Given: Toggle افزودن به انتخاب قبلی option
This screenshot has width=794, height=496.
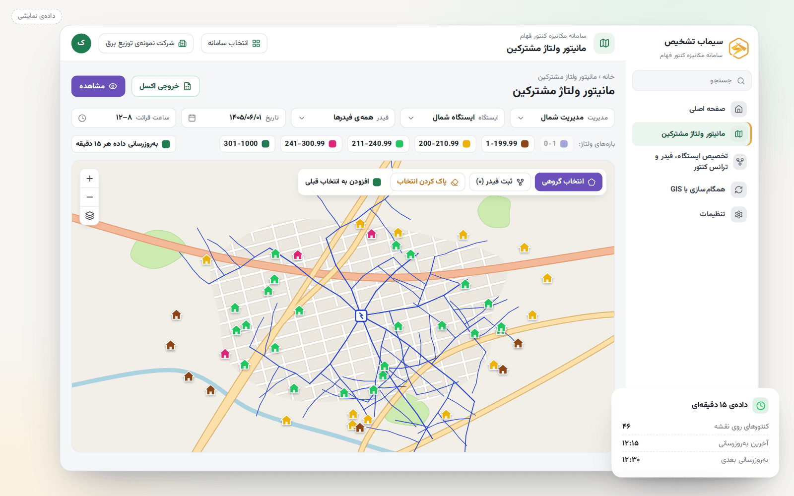Looking at the screenshot, I should (343, 182).
